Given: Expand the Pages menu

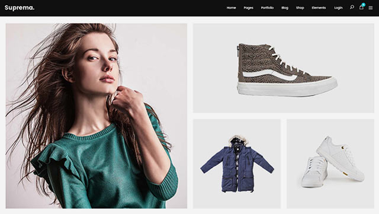Looking at the screenshot, I should click(248, 8).
